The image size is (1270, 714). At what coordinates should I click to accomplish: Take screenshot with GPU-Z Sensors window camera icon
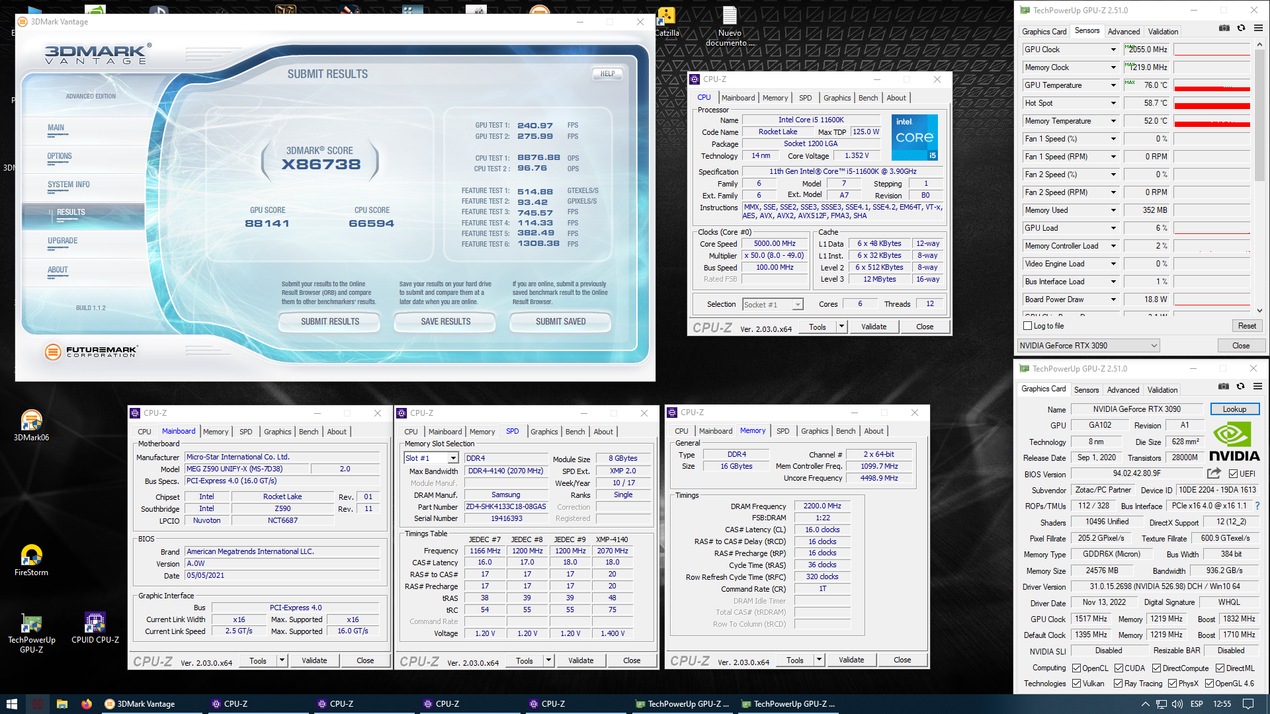click(1224, 28)
